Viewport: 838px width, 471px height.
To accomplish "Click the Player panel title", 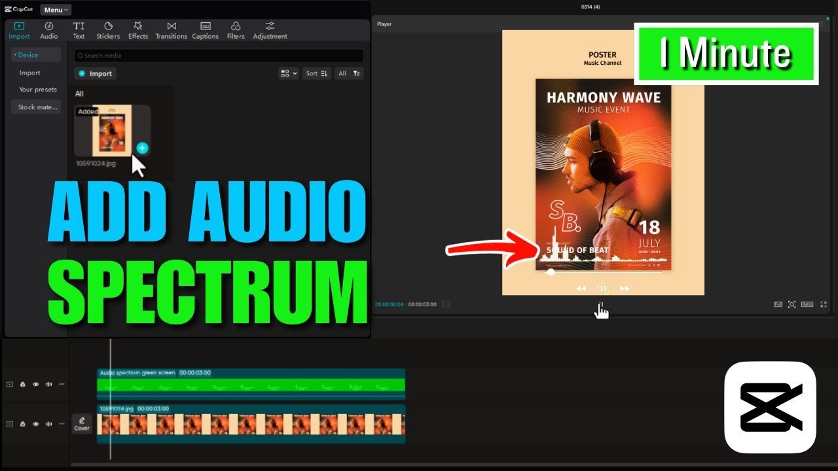I will click(384, 24).
